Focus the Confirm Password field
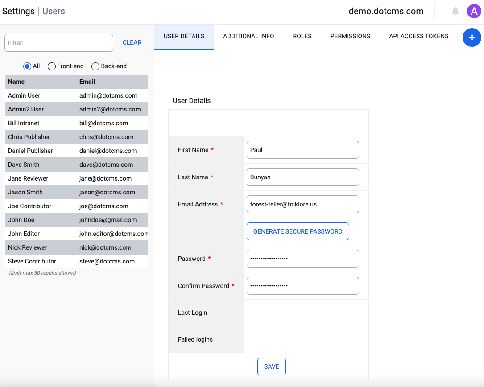The image size is (484, 387). 302,286
